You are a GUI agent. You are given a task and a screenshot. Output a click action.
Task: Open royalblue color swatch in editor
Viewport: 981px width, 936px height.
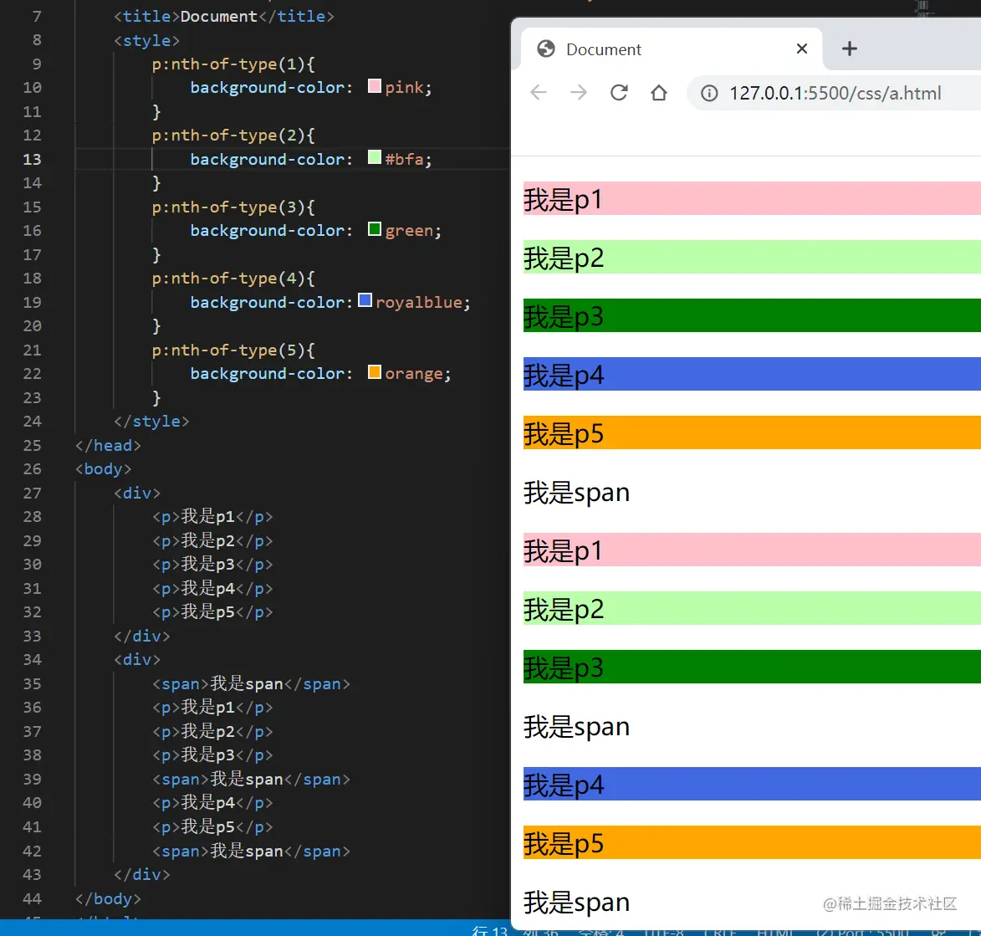pyautogui.click(x=365, y=300)
